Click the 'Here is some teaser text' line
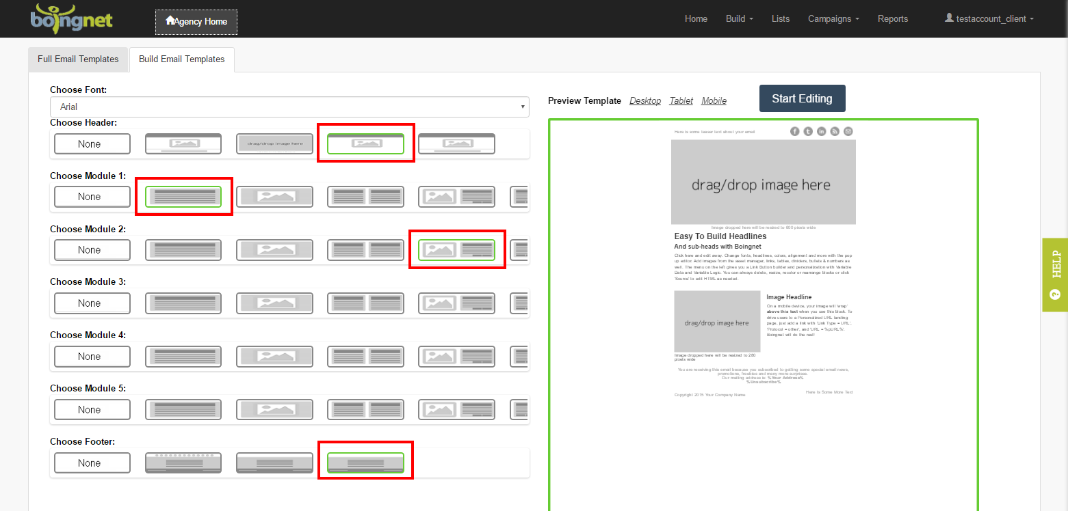 click(715, 132)
